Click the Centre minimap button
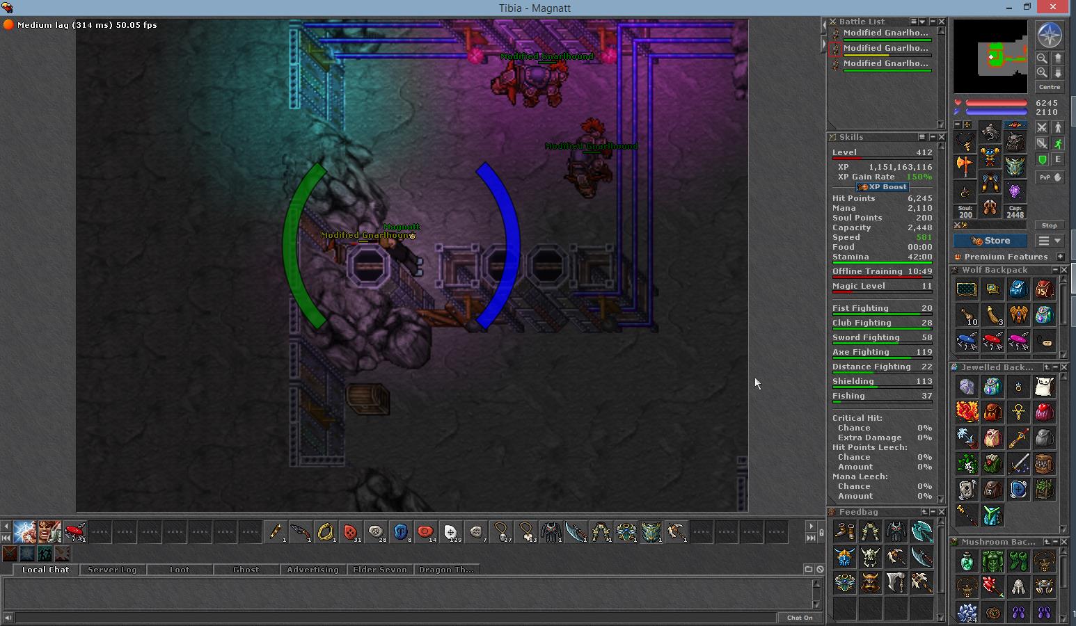 coord(1049,87)
